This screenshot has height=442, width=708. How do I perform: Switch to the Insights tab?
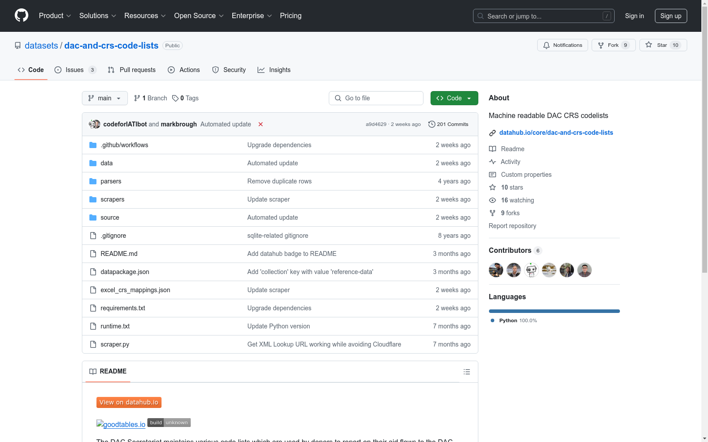pos(274,70)
